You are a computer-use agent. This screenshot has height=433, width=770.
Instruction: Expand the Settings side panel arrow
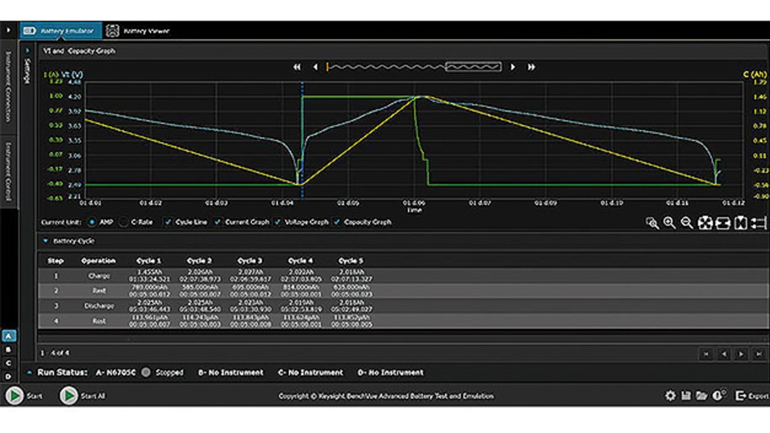28,51
